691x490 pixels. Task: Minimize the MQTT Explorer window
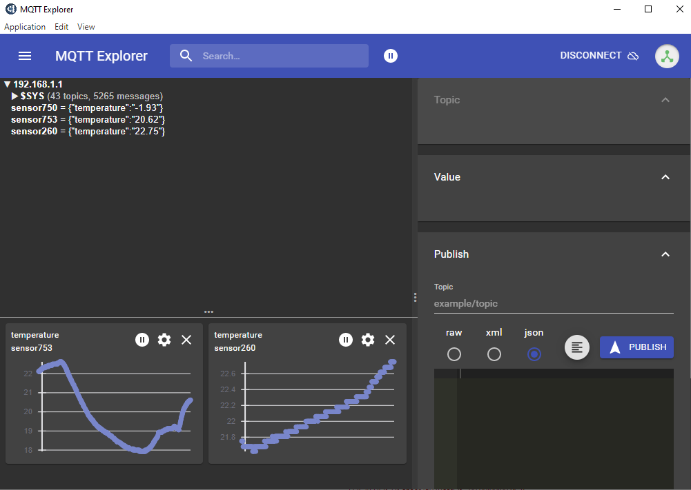pos(617,9)
